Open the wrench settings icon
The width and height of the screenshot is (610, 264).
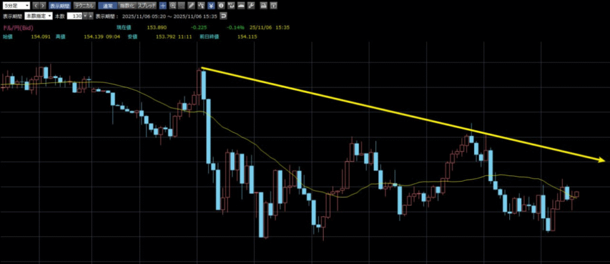(251, 5)
